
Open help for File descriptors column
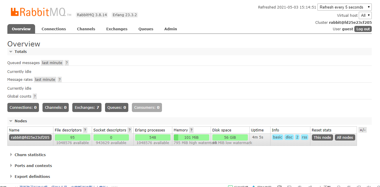click(85, 130)
